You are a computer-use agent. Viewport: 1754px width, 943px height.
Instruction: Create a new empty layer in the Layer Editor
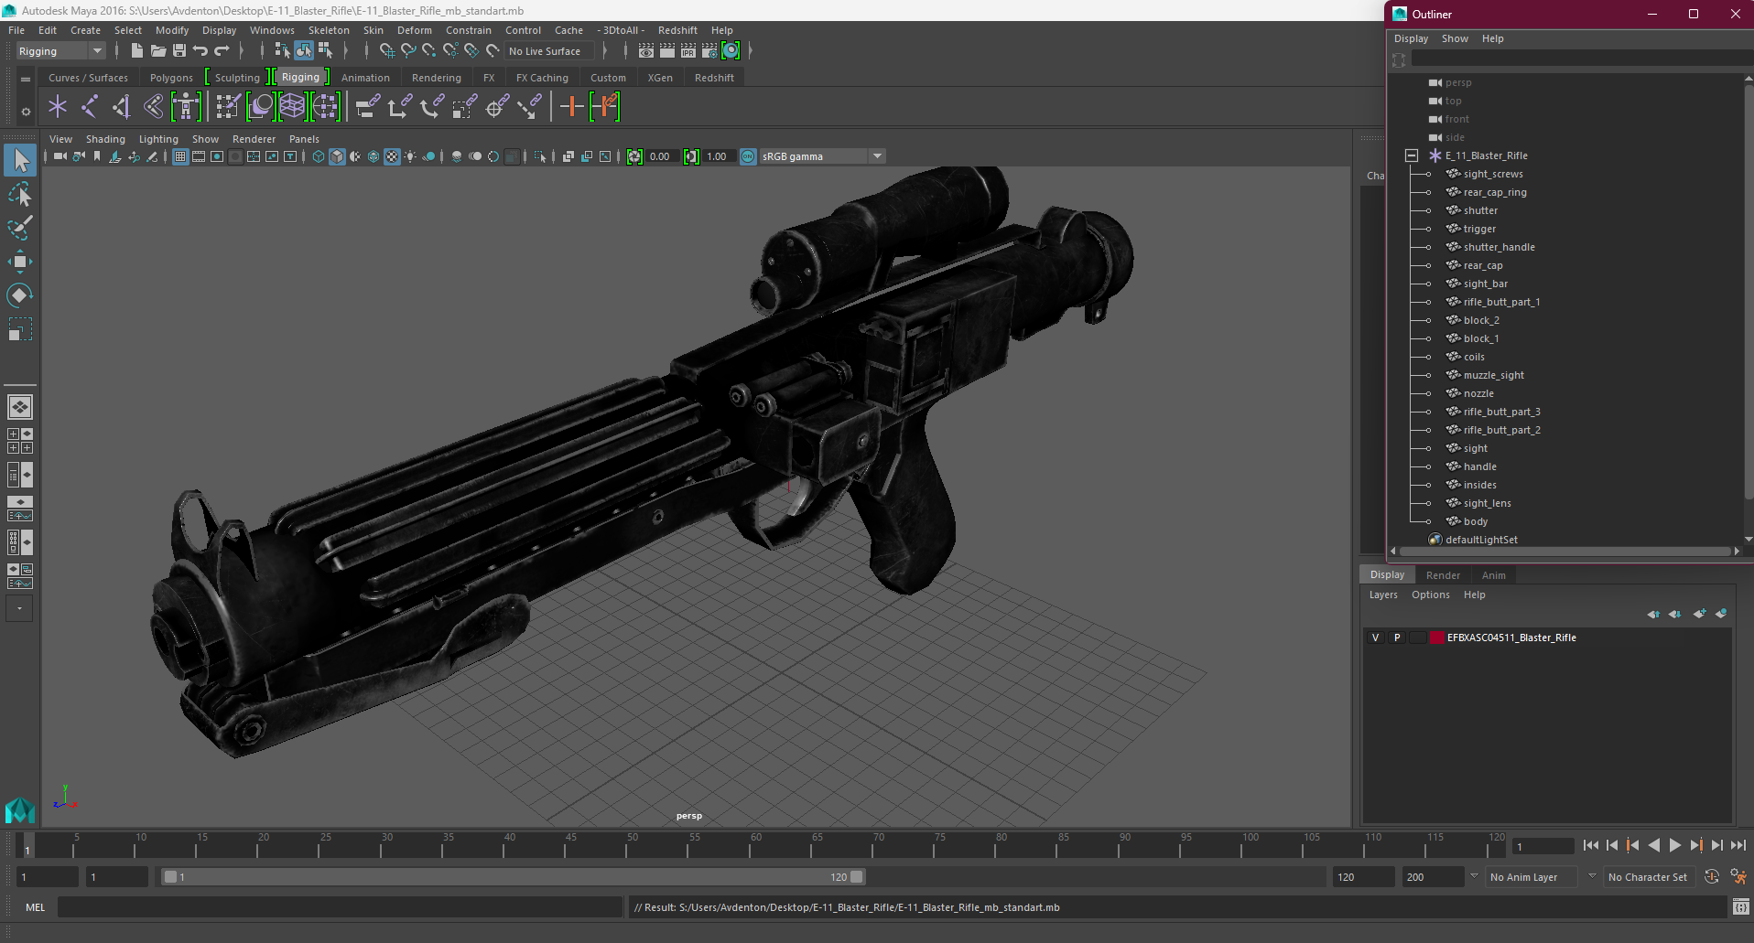(1699, 614)
